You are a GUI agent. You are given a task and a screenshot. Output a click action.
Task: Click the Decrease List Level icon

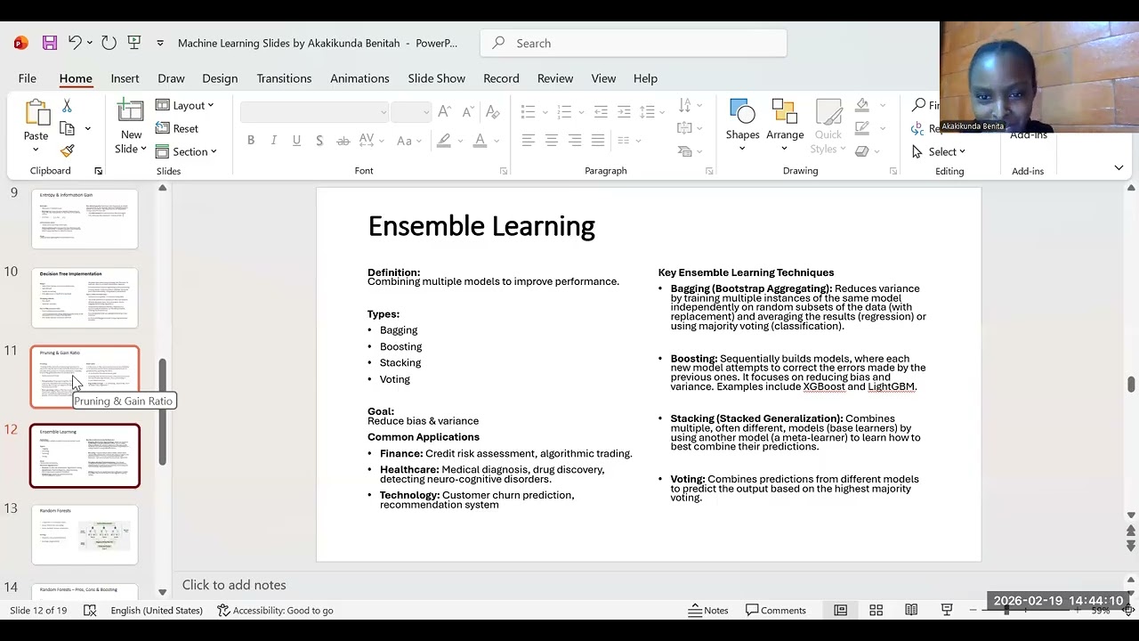tap(601, 111)
